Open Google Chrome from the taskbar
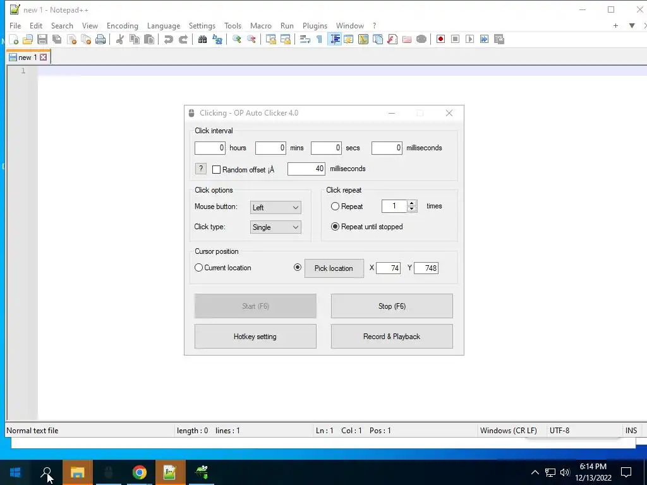This screenshot has width=647, height=485. [x=140, y=472]
